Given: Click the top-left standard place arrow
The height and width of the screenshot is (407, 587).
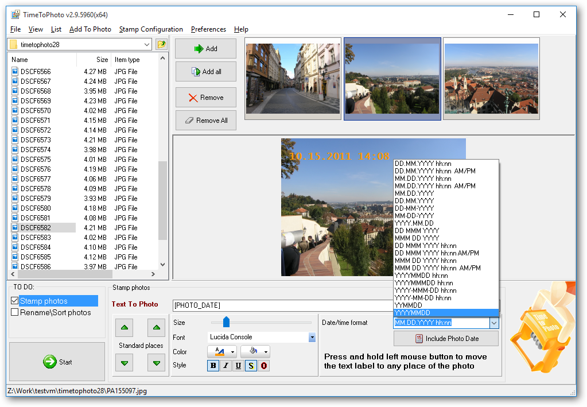Looking at the screenshot, I should click(x=125, y=328).
